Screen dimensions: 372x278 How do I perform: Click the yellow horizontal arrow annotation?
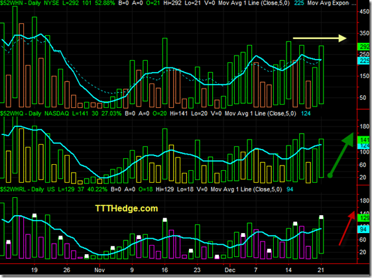point(320,38)
